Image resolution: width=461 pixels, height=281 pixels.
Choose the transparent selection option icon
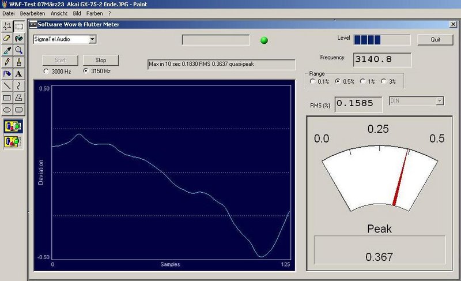point(13,141)
